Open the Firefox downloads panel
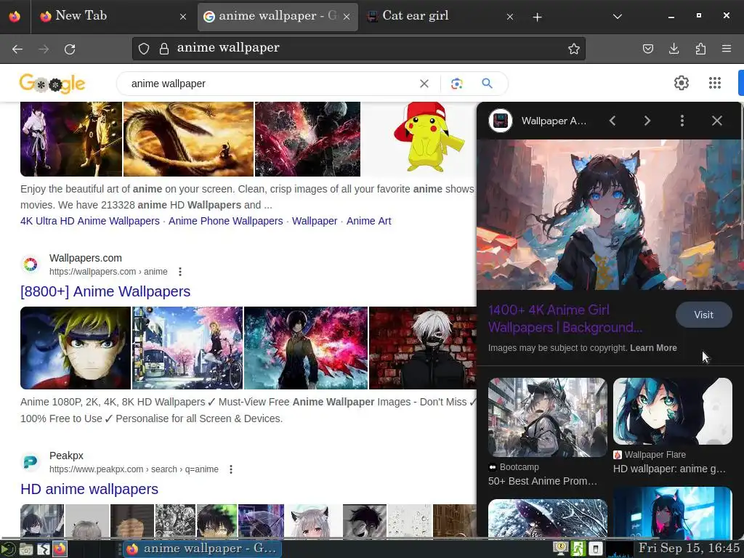The height and width of the screenshot is (558, 744). pyautogui.click(x=674, y=49)
